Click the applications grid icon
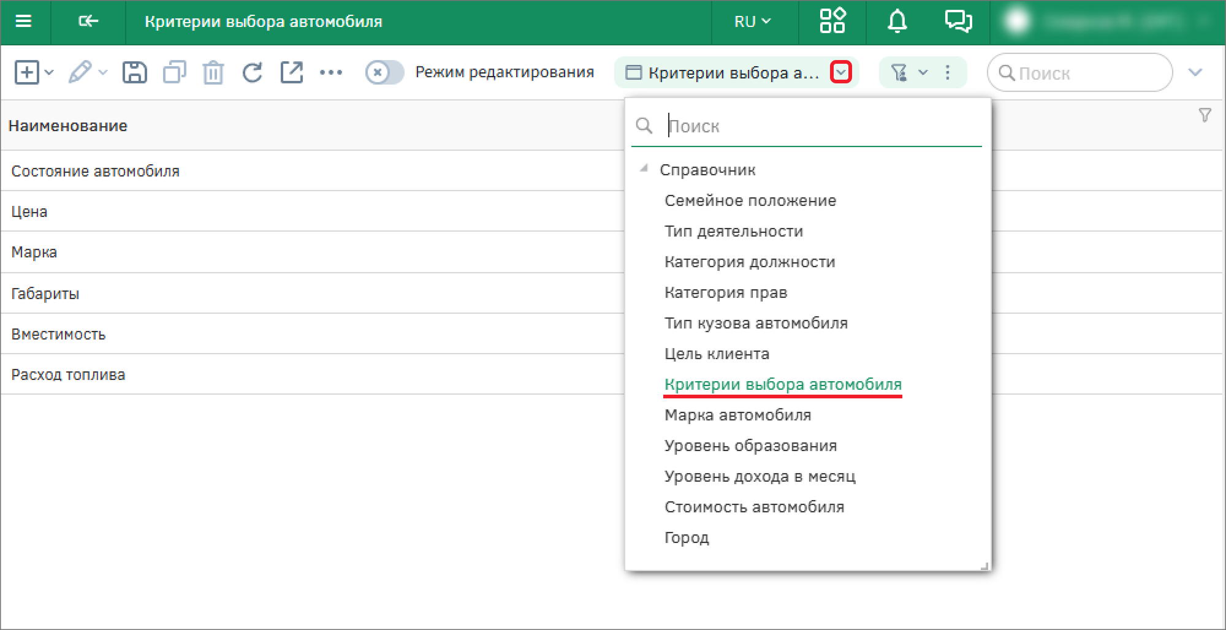The image size is (1226, 630). (x=832, y=22)
